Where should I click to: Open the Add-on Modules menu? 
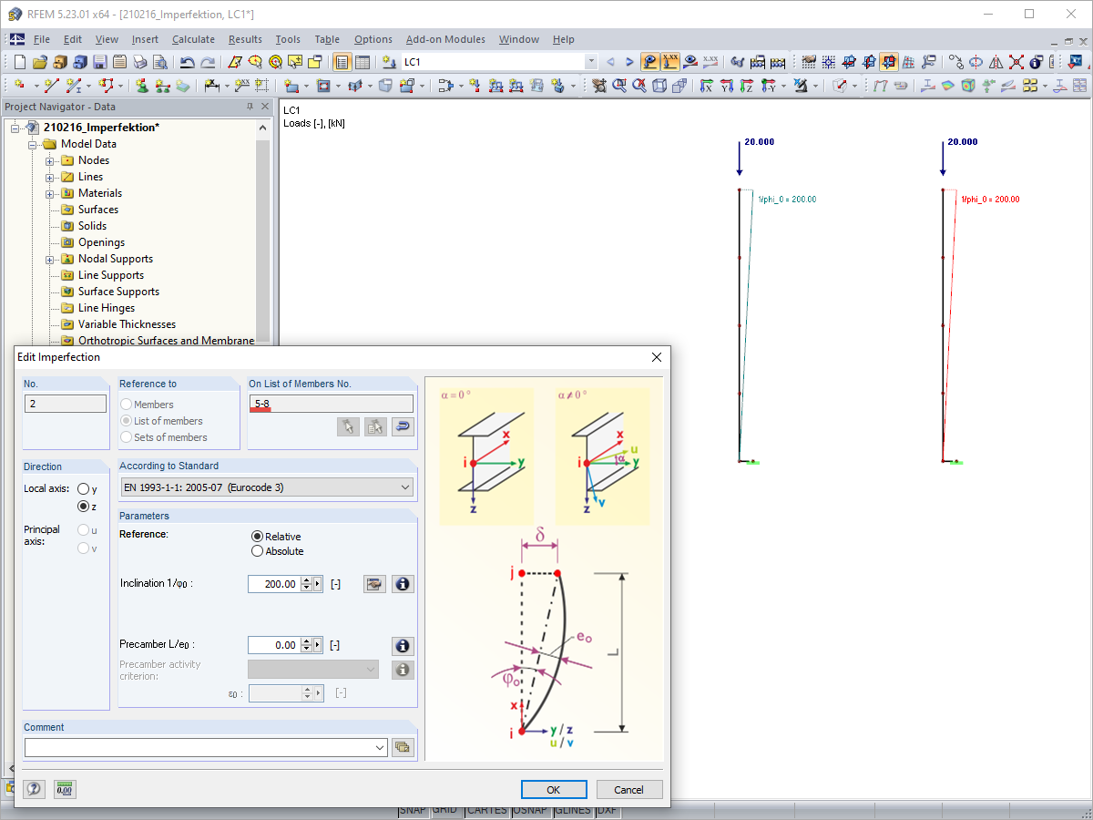(445, 39)
